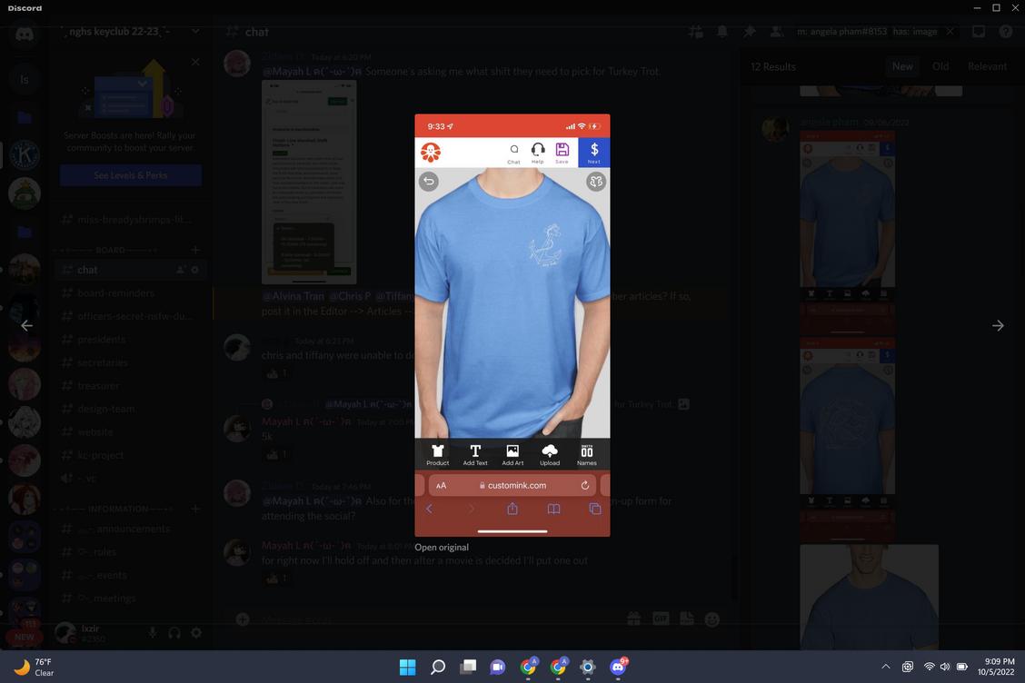This screenshot has height=683, width=1025.
Task: Show pinned messages
Action: (749, 32)
